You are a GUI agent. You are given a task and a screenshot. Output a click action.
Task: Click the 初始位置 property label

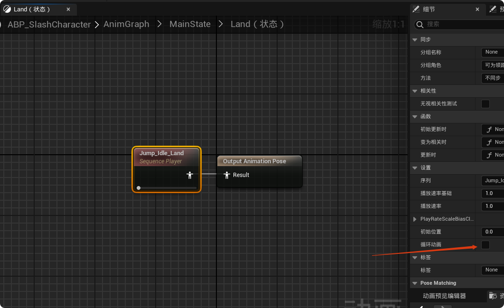pos(431,232)
